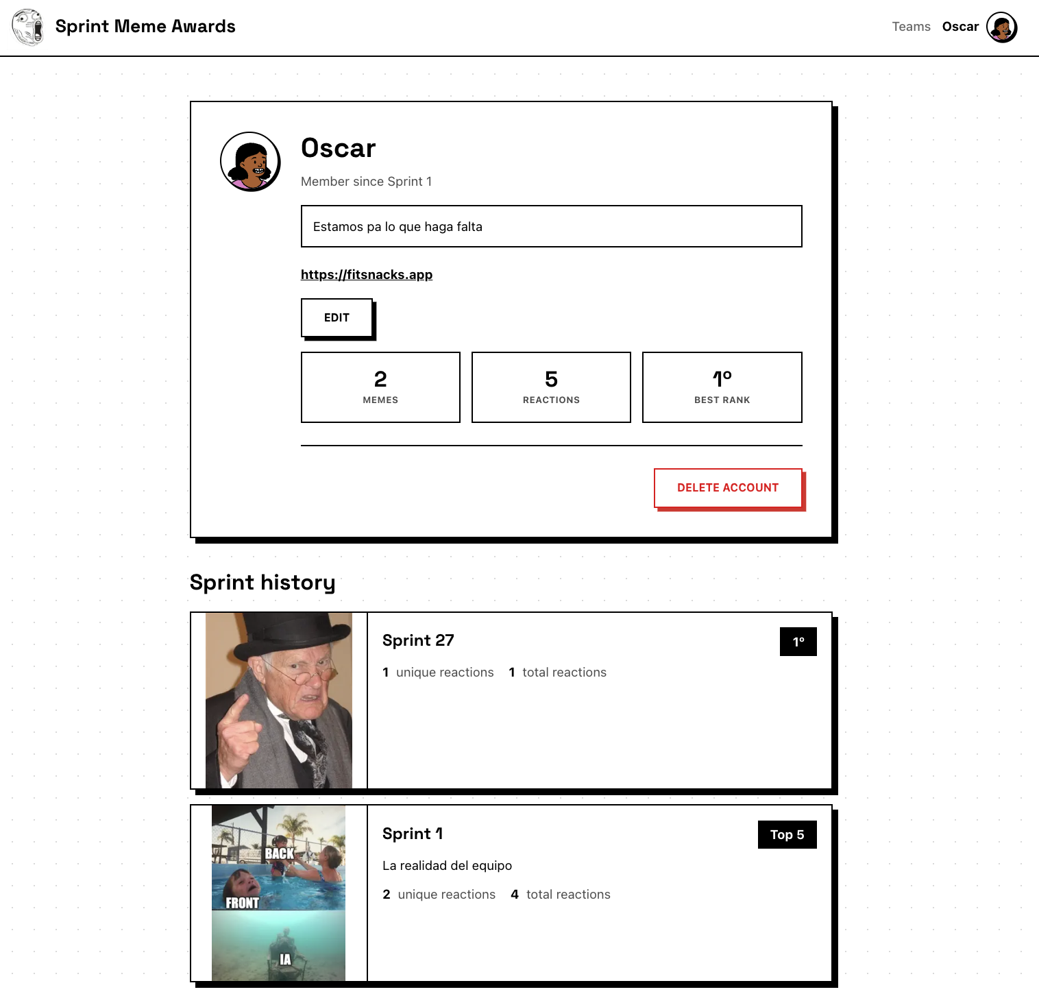Image resolution: width=1039 pixels, height=994 pixels.
Task: Select the Memes stat box showing 2
Action: 380,387
